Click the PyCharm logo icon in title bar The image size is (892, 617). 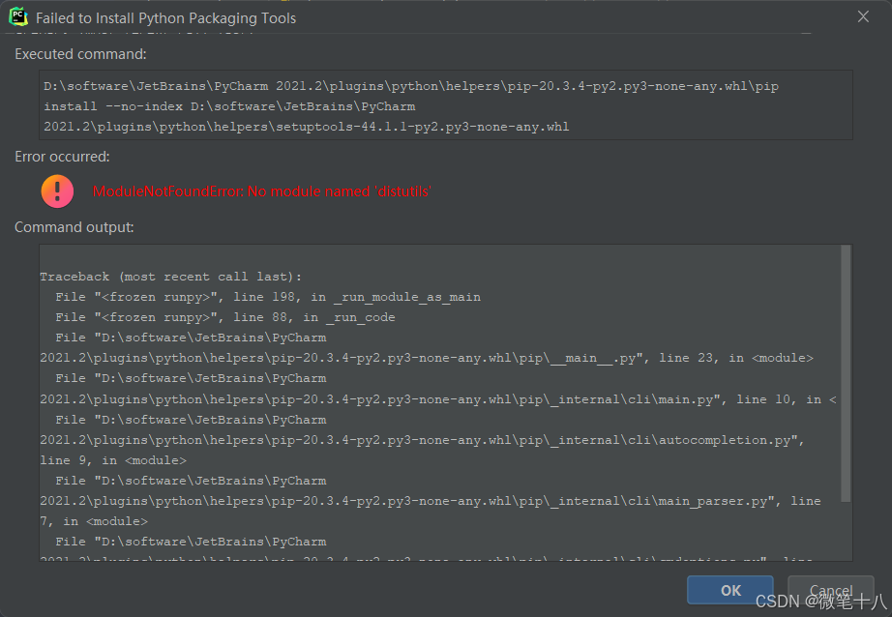click(18, 17)
